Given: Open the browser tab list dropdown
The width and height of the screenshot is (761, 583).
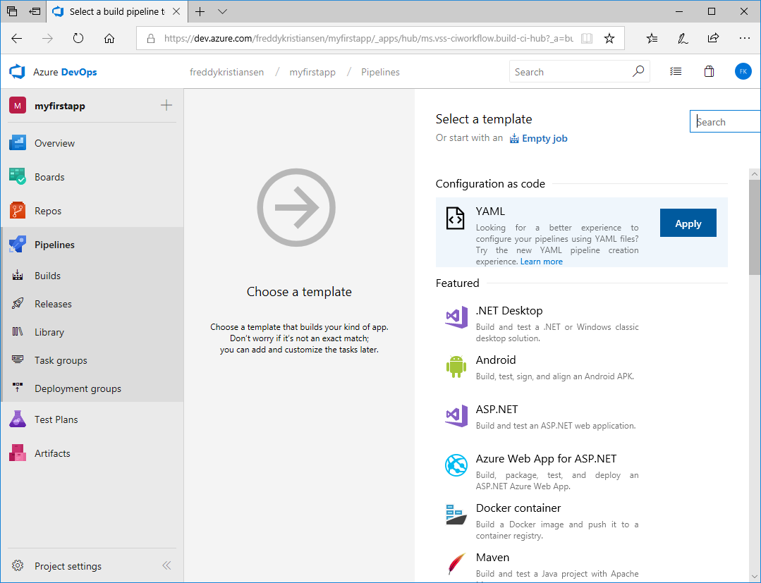Looking at the screenshot, I should 223,12.
